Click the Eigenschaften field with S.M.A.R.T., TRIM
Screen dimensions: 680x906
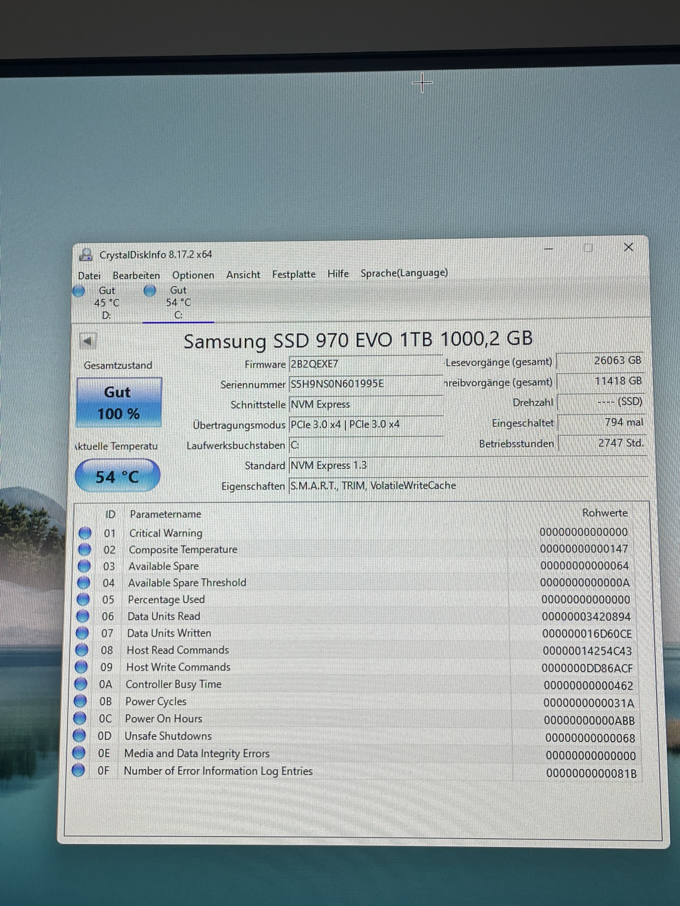tap(467, 486)
